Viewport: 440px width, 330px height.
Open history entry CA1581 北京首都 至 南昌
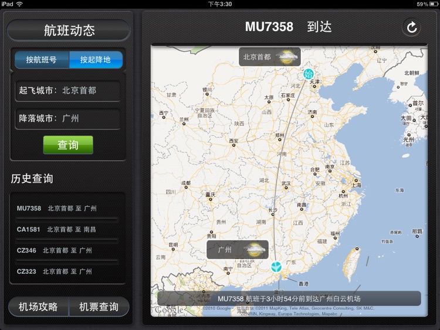pyautogui.click(x=67, y=229)
